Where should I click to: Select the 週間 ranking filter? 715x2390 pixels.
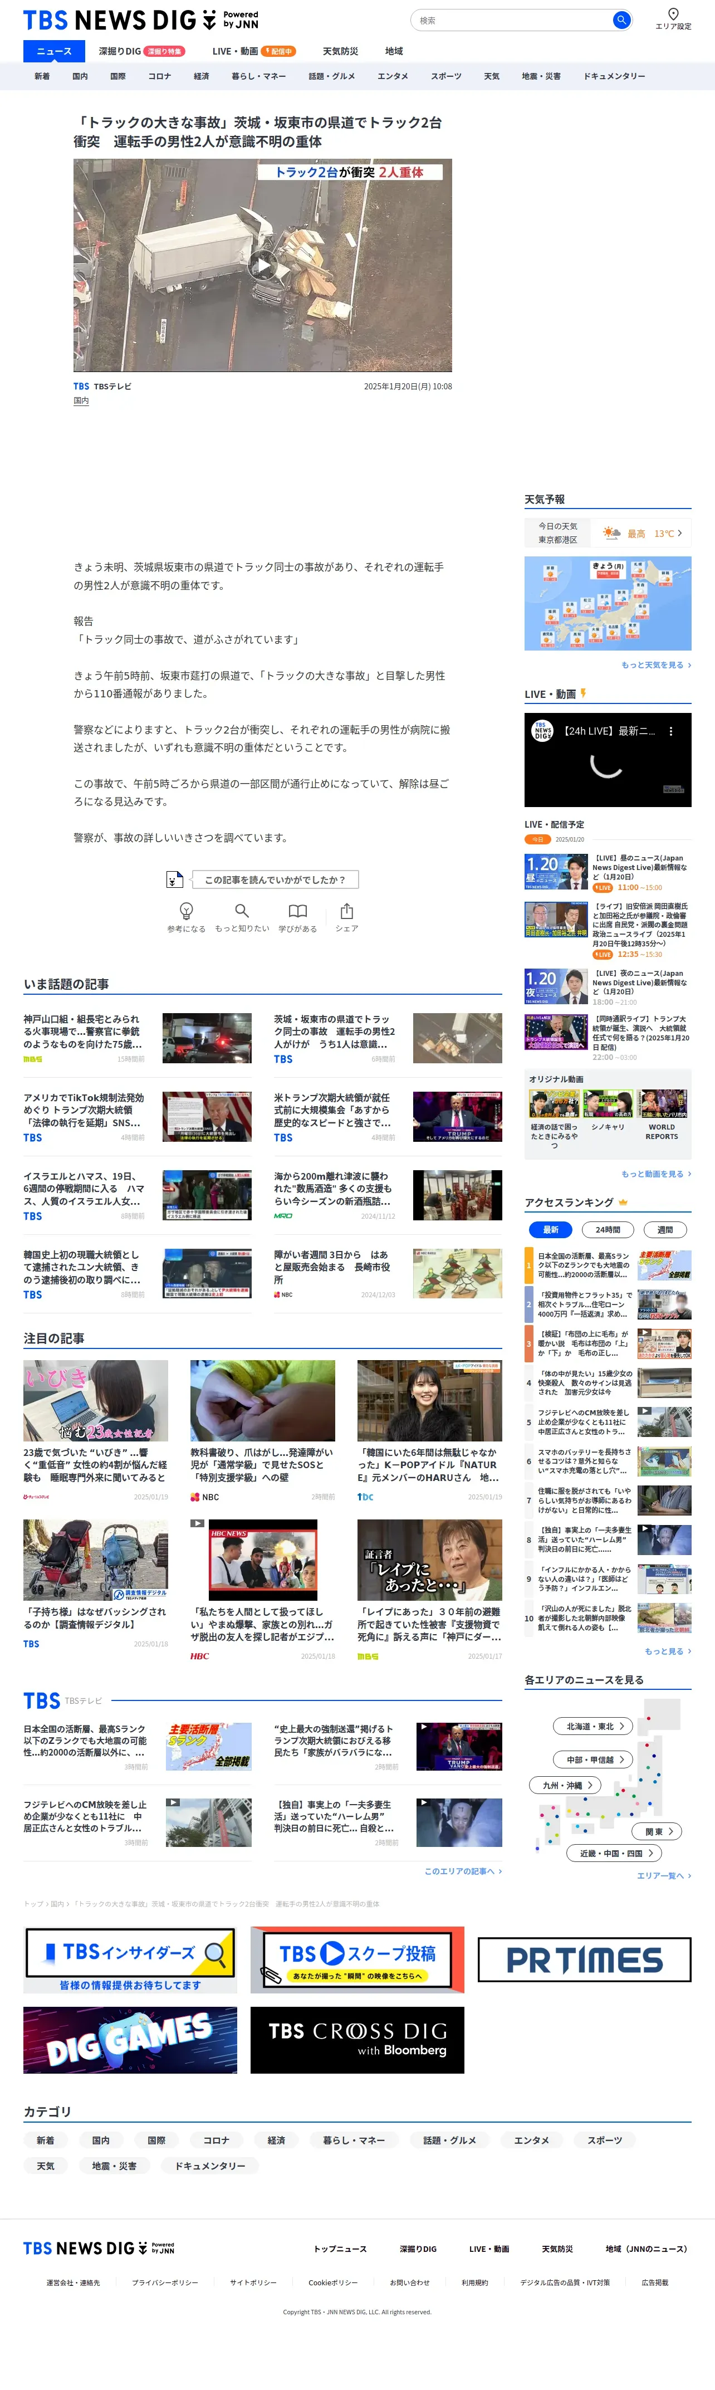click(x=665, y=1229)
